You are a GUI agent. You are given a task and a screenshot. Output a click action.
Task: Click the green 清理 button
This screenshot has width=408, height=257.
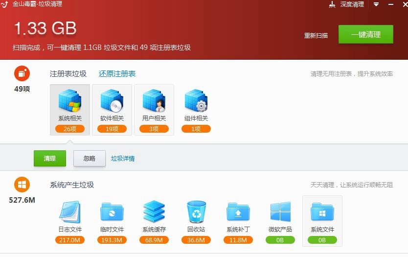[50, 158]
